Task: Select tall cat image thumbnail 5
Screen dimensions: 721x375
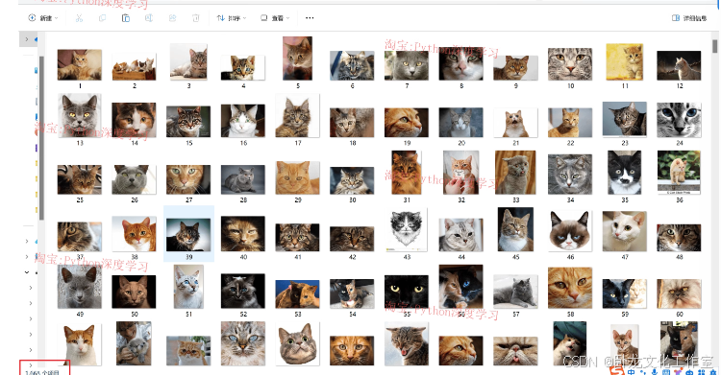Action: click(x=297, y=59)
